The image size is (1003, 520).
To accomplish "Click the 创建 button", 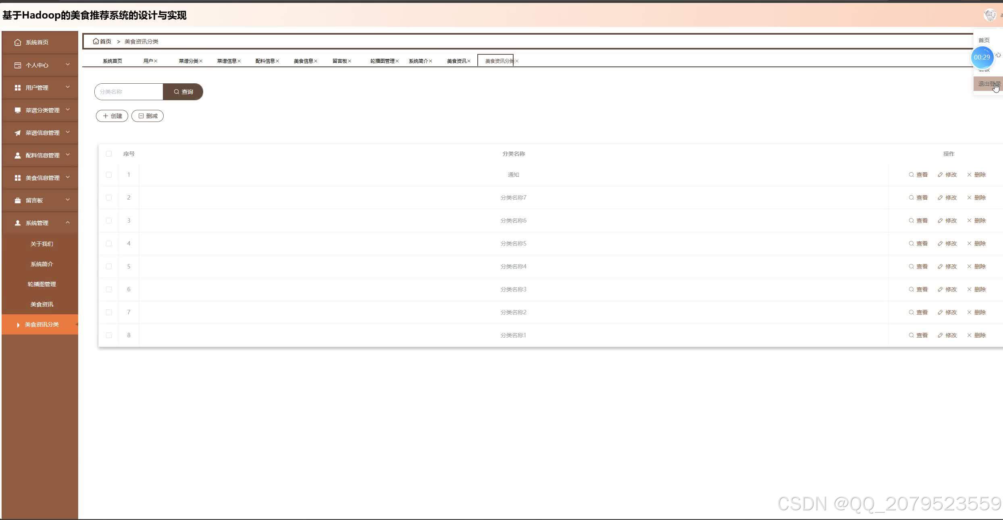I will [x=112, y=116].
